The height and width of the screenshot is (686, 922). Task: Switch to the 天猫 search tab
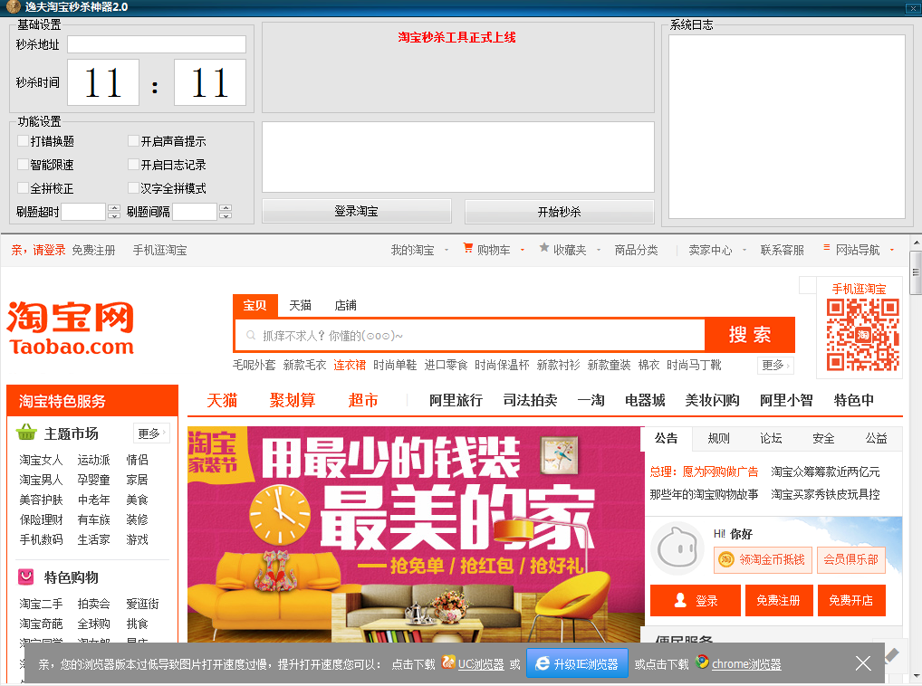(x=300, y=305)
